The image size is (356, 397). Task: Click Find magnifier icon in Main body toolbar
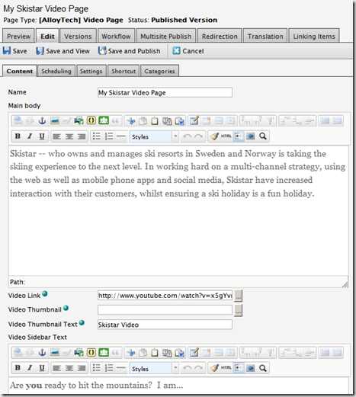263,136
